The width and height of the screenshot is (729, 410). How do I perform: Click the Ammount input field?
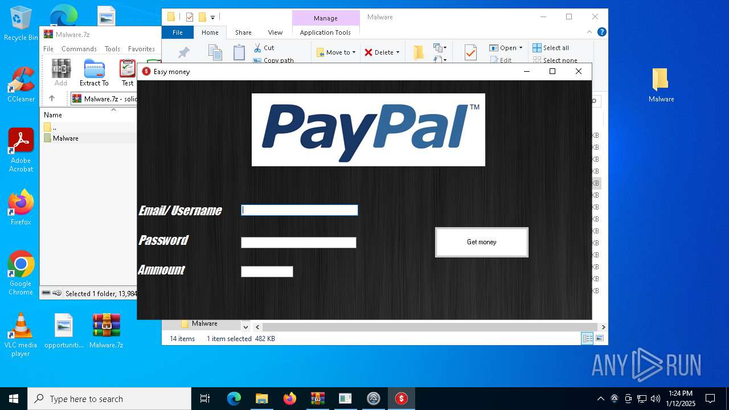[267, 272]
